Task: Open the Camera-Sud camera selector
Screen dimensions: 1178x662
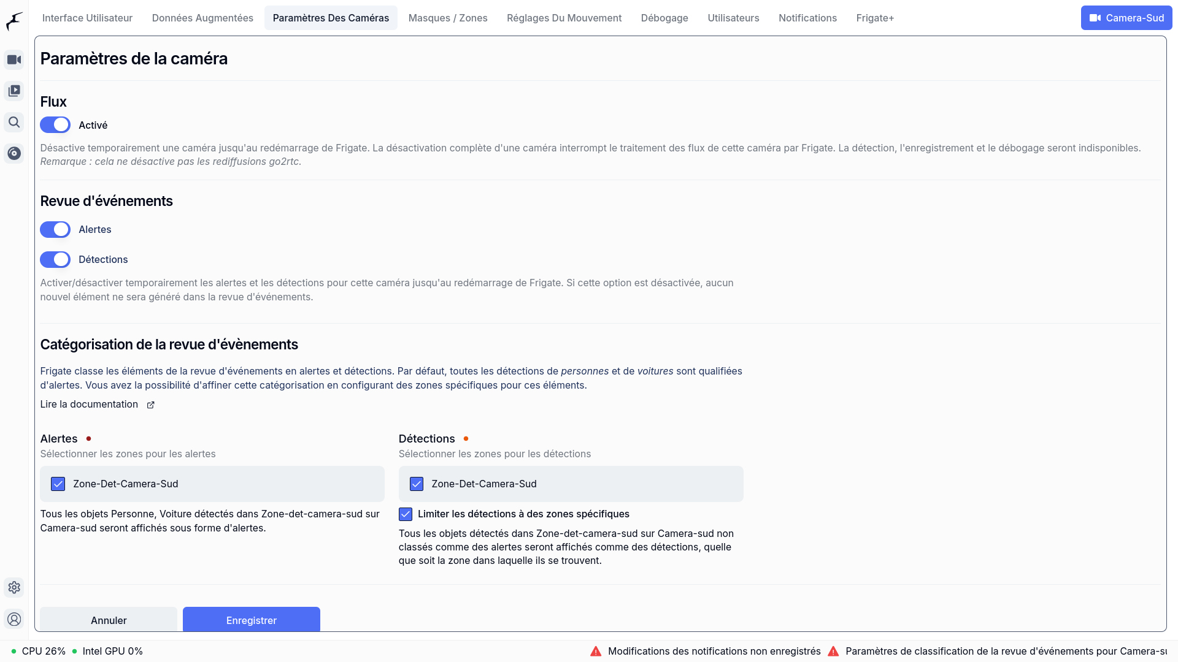Action: click(x=1126, y=18)
